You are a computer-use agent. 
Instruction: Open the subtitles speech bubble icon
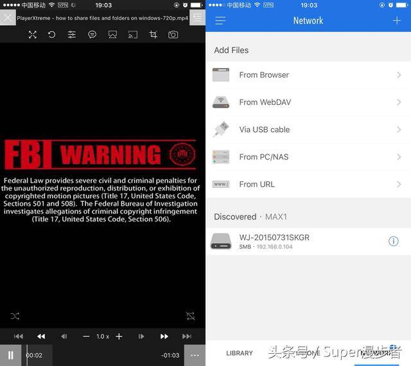[92, 35]
